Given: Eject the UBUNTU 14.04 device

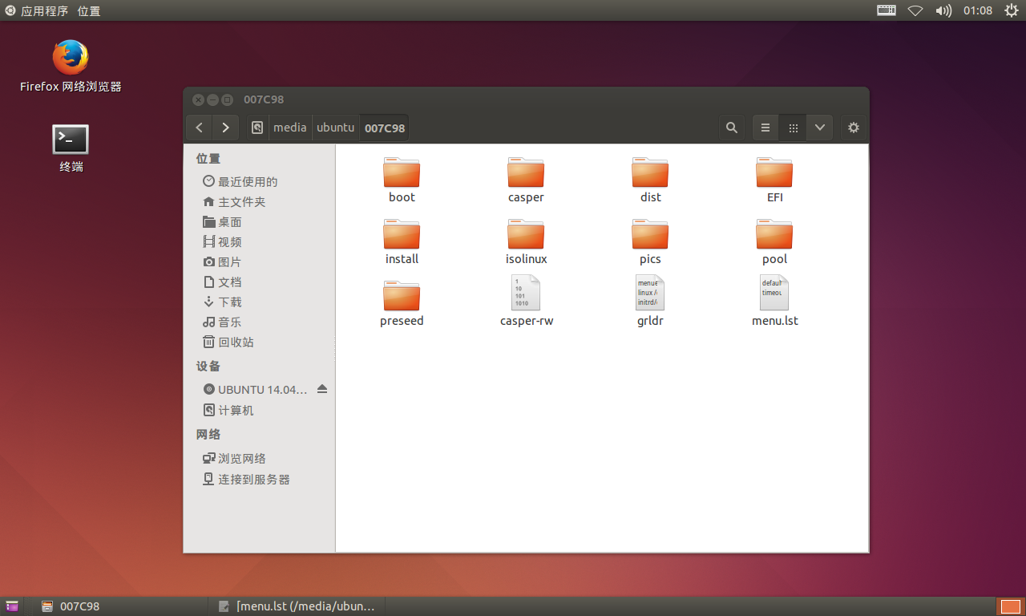Looking at the screenshot, I should tap(322, 389).
